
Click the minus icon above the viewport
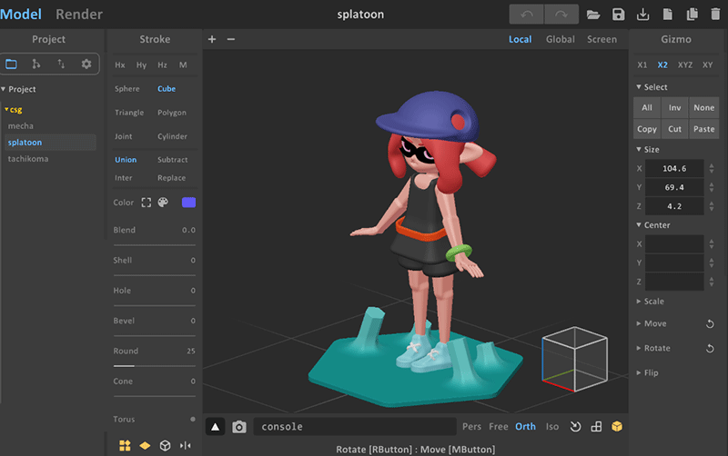click(231, 39)
